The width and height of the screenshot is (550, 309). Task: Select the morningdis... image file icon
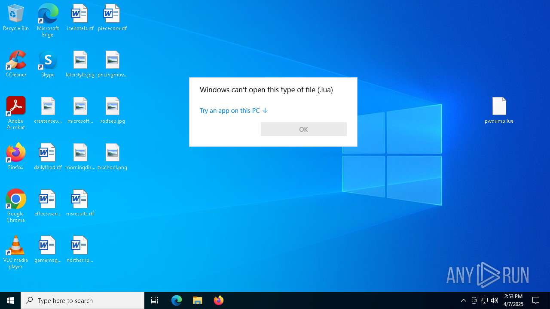click(80, 157)
